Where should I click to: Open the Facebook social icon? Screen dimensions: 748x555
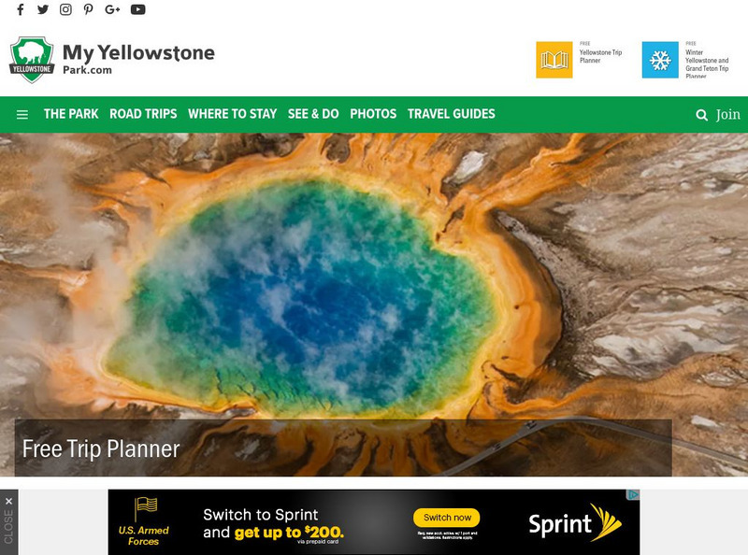20,9
